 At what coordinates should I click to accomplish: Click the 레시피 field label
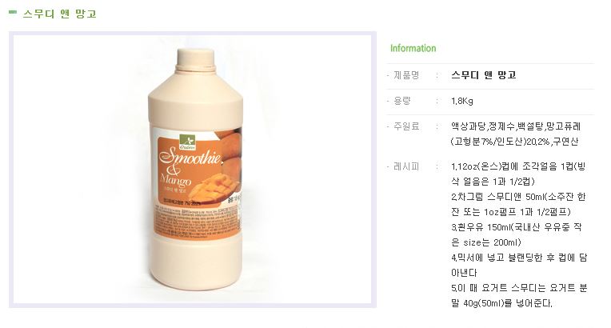point(406,166)
